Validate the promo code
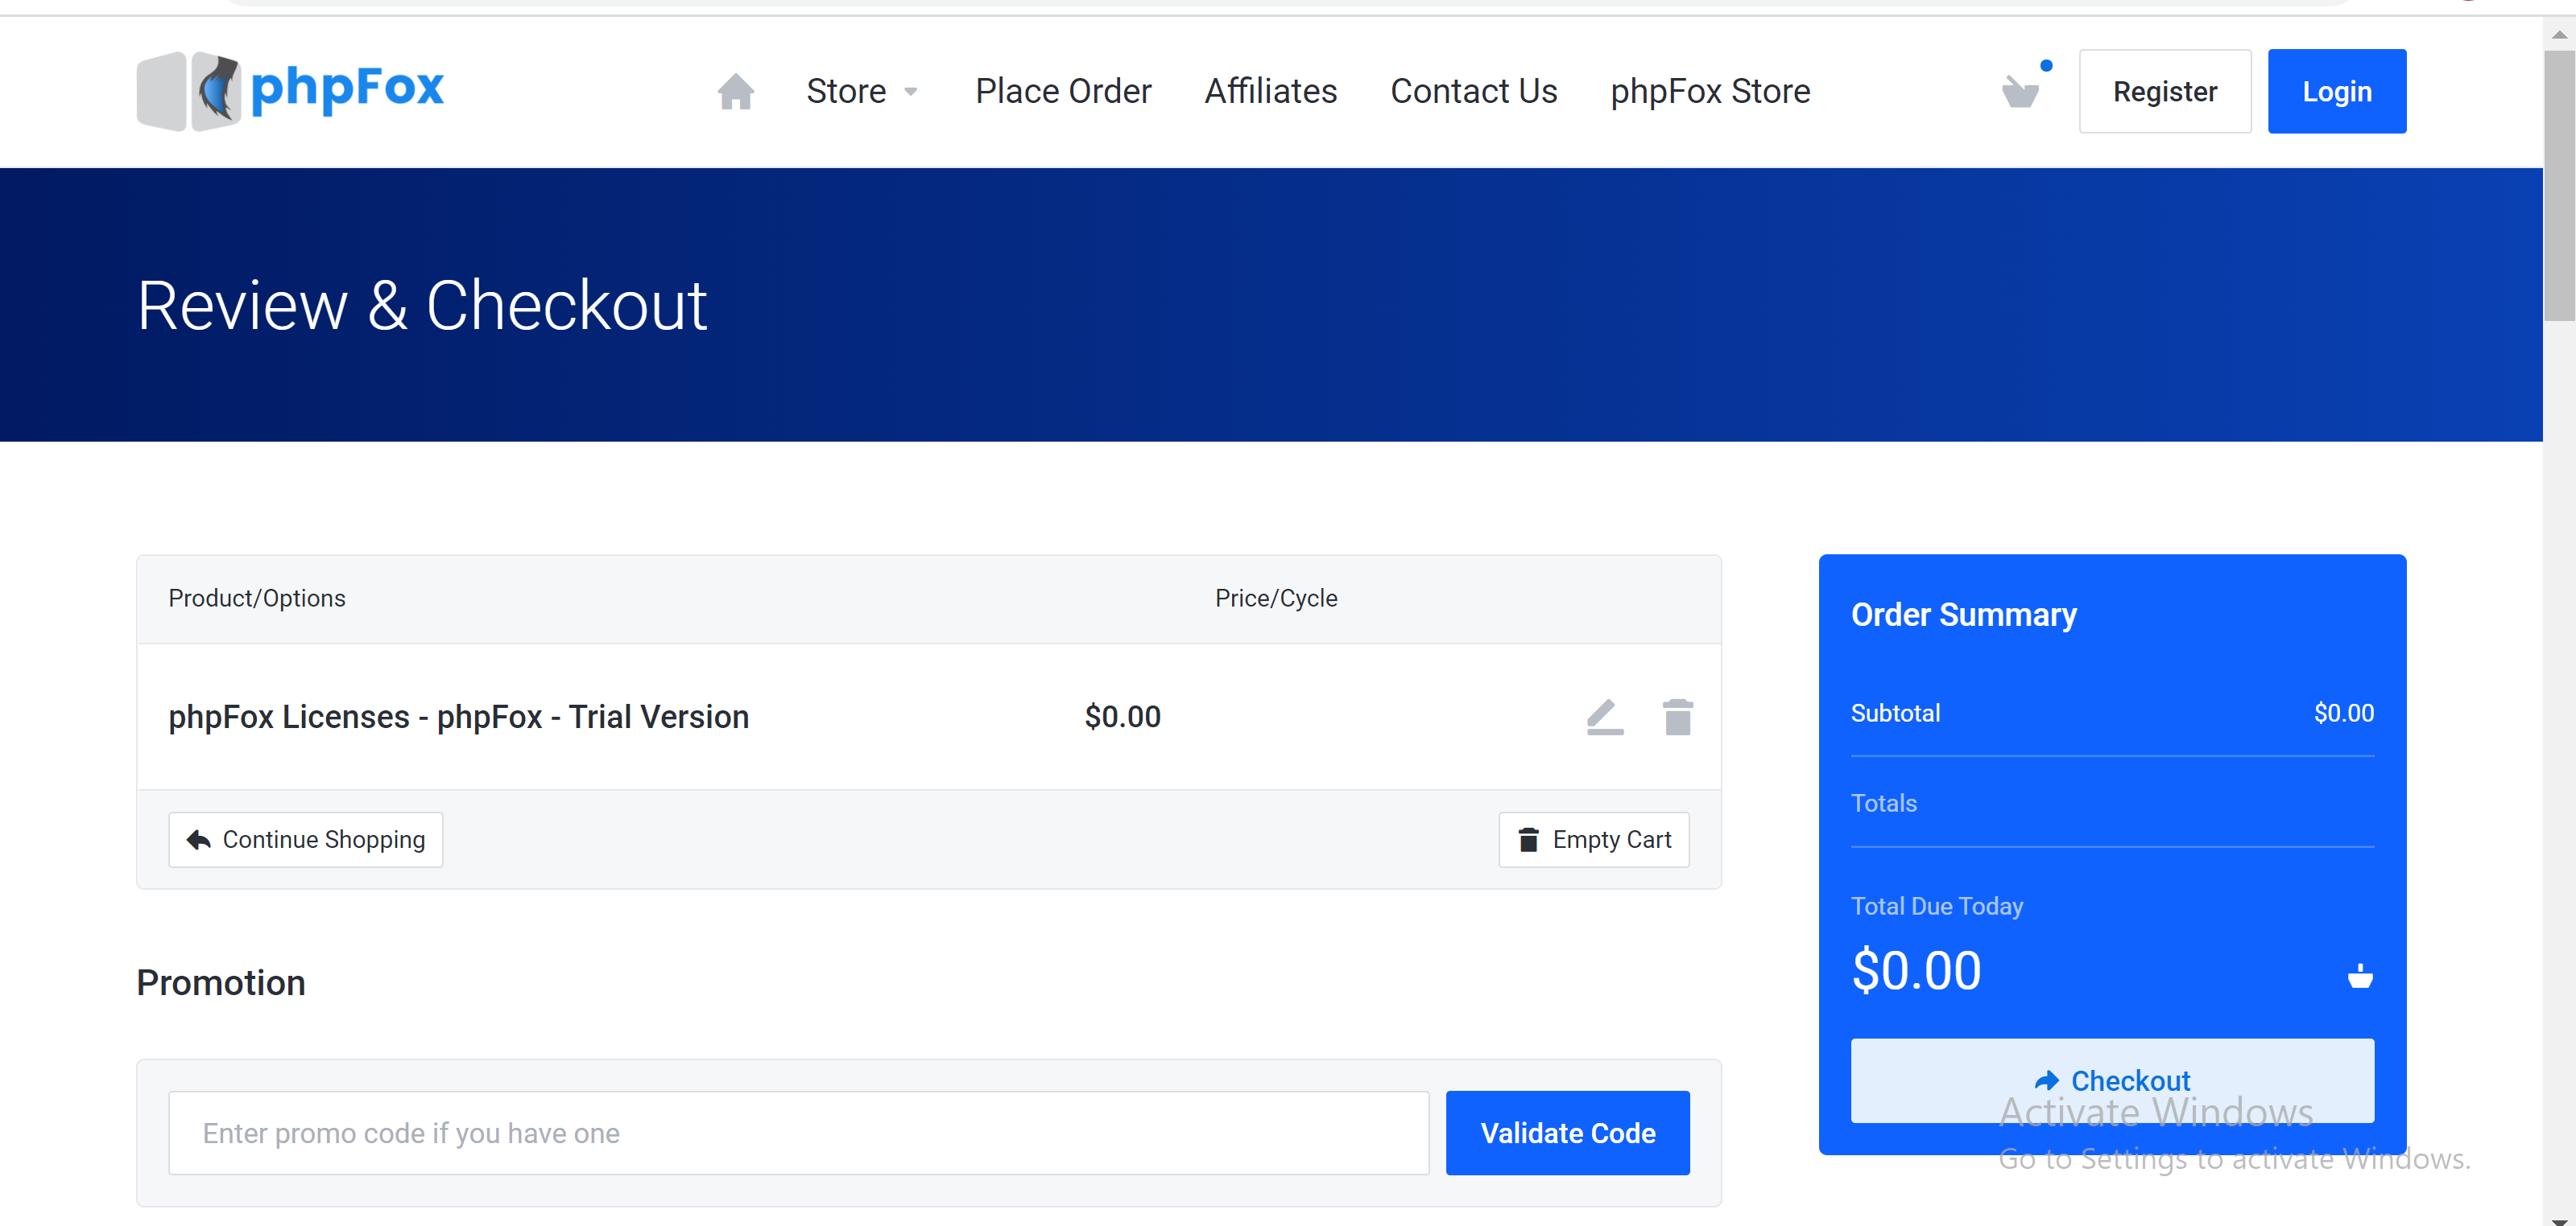 pyautogui.click(x=1568, y=1133)
